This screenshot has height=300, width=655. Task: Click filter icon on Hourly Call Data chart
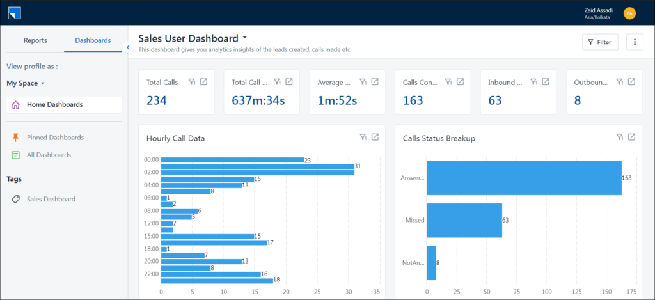(x=363, y=137)
